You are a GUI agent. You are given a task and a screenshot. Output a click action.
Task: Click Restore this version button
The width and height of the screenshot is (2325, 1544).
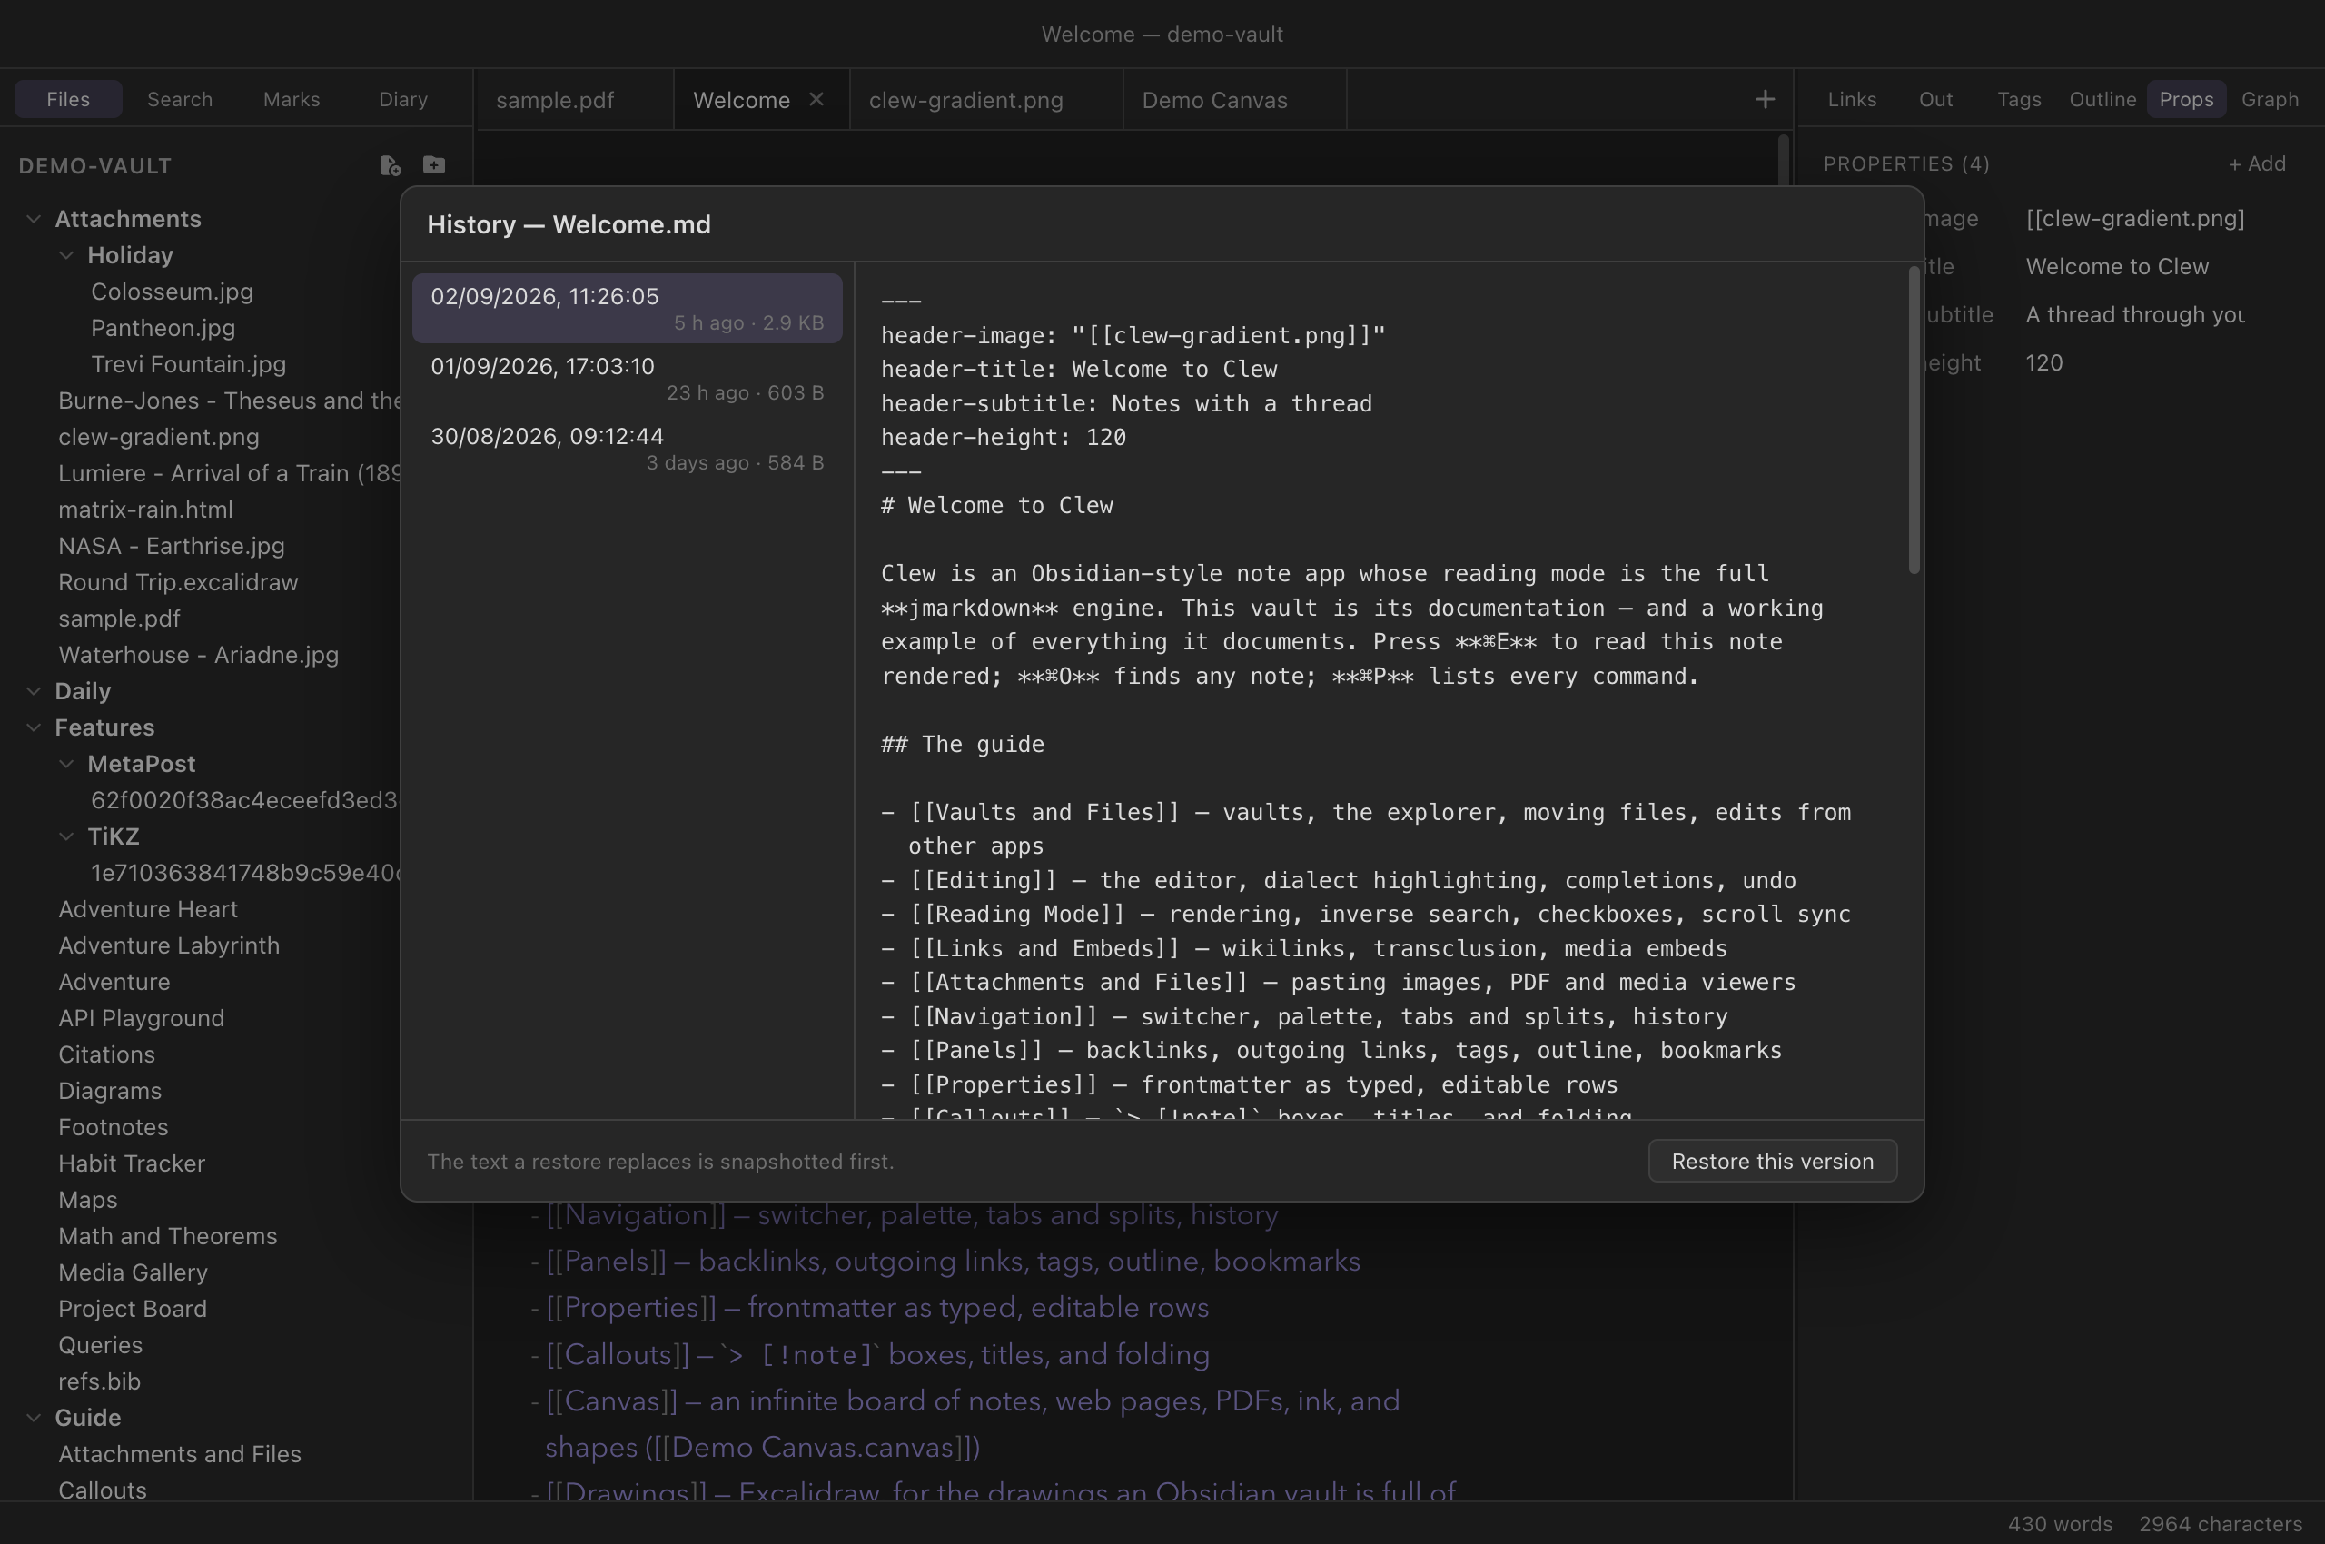[1773, 1162]
